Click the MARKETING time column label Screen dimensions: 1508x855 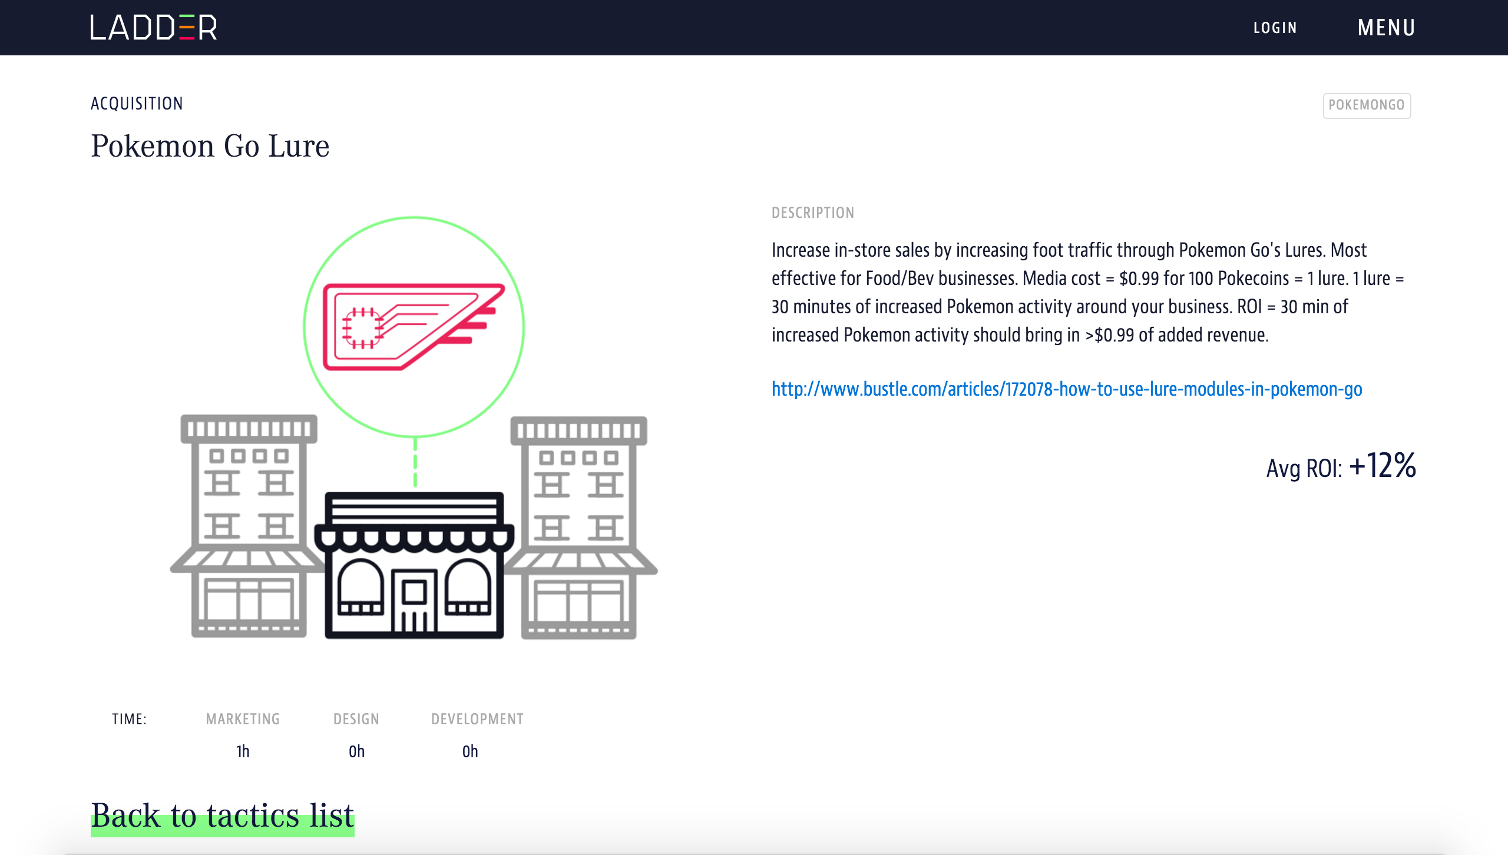pos(243,719)
